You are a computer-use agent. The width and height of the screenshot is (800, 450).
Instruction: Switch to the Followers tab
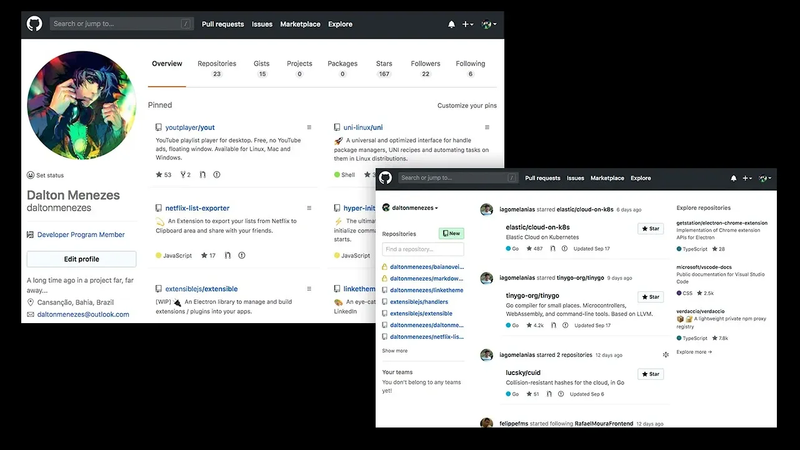click(426, 69)
